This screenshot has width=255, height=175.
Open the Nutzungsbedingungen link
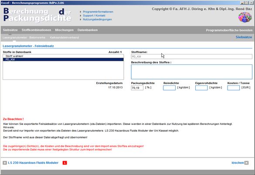pos(97,19)
